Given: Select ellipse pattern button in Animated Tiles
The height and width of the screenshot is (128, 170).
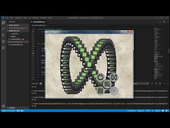Looking at the screenshot, I should click(x=100, y=77).
